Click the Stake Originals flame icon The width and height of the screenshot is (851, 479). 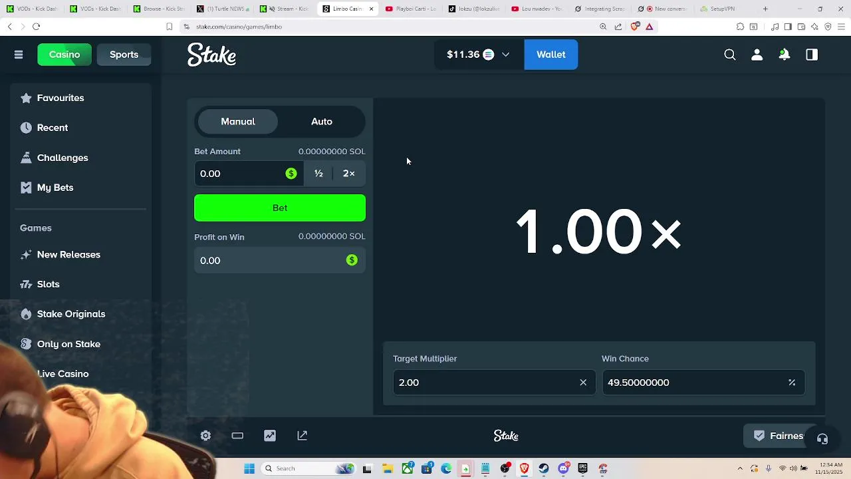(26, 314)
